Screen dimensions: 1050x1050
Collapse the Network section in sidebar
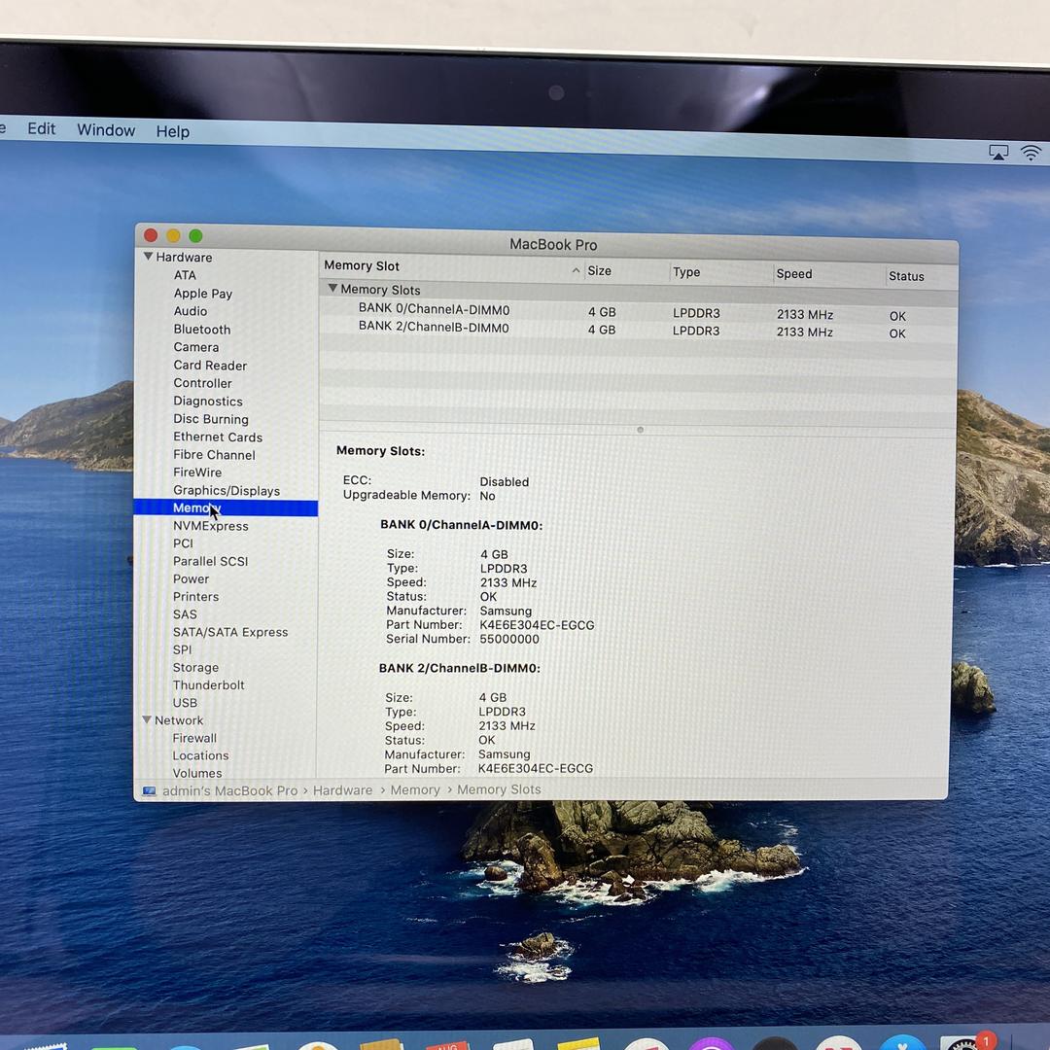click(148, 719)
